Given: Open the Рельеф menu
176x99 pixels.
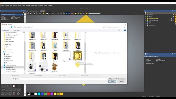Looking at the screenshot, I should pos(28,5).
